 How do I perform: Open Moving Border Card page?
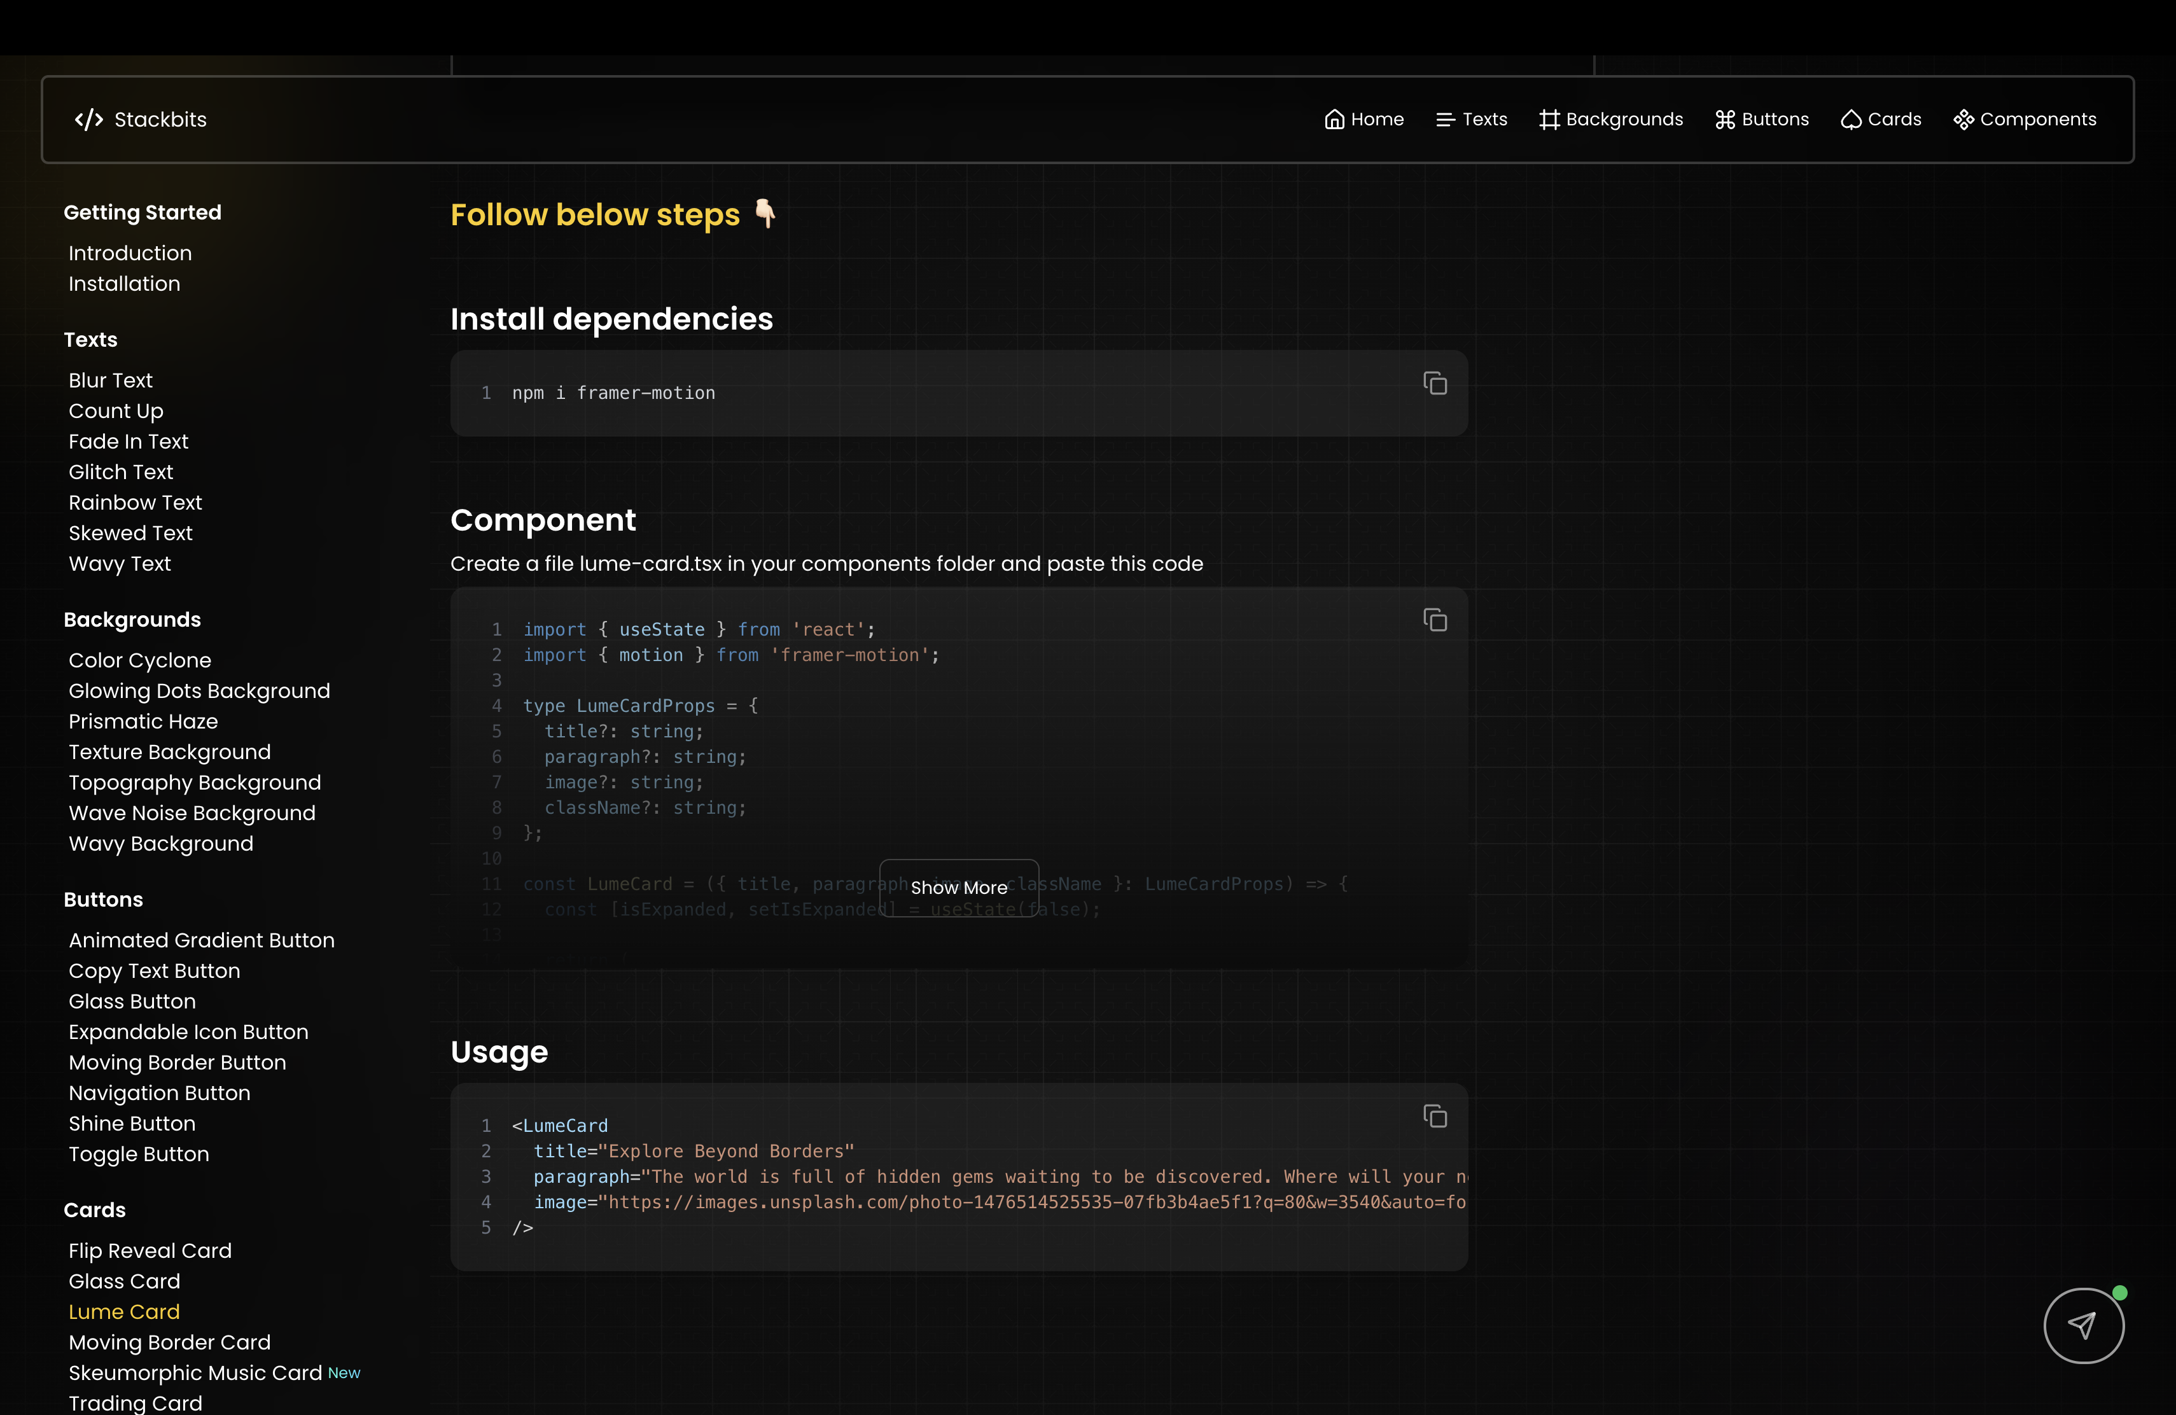pyautogui.click(x=170, y=1343)
